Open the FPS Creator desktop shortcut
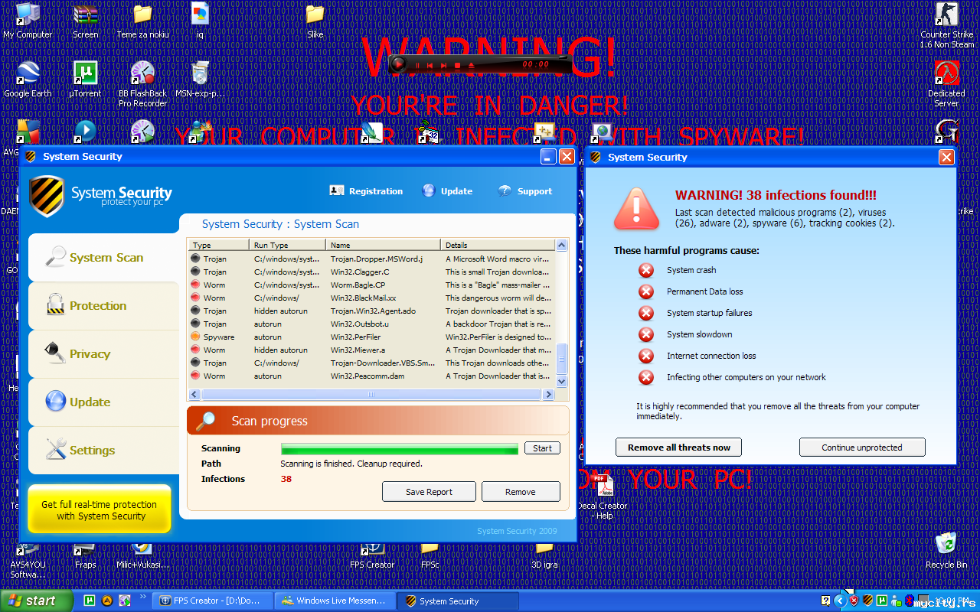980x612 pixels. pyautogui.click(x=372, y=556)
